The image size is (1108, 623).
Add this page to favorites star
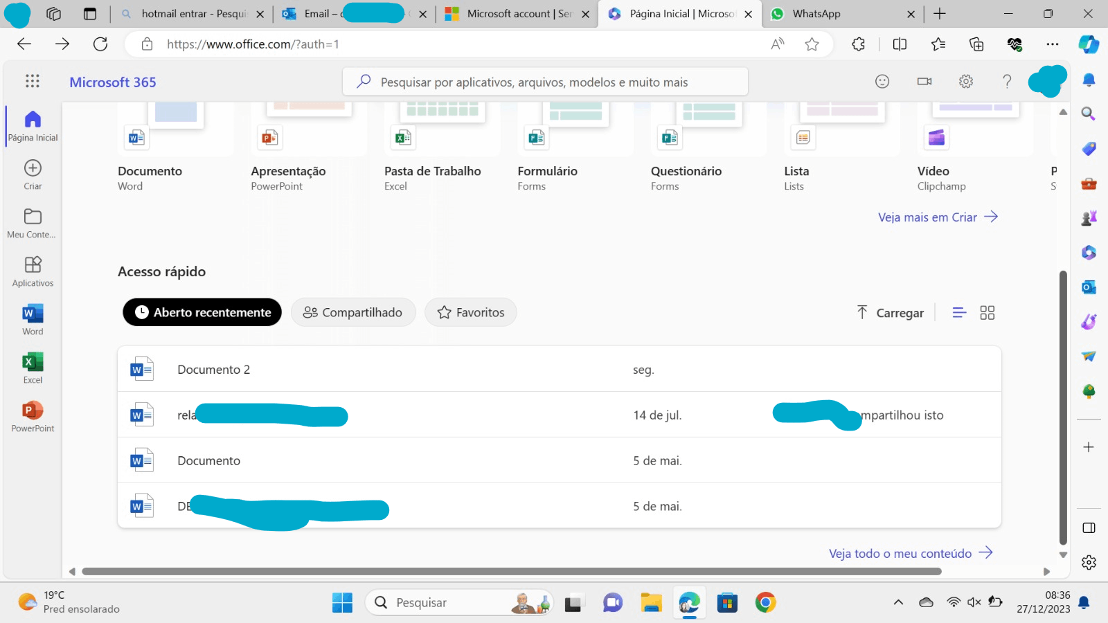[x=812, y=44]
